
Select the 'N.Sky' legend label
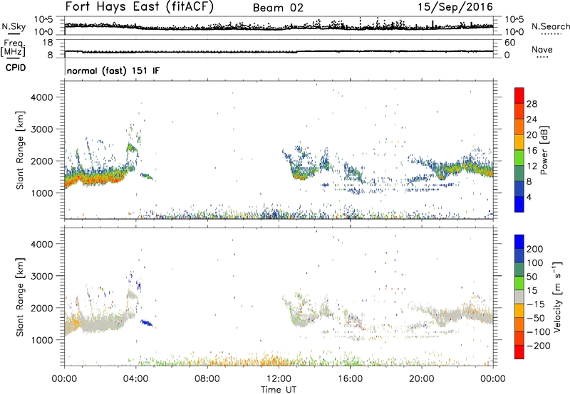coord(14,26)
